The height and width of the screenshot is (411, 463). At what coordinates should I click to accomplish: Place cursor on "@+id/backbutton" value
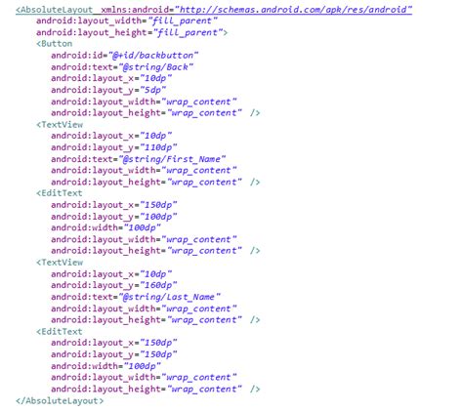(x=153, y=56)
